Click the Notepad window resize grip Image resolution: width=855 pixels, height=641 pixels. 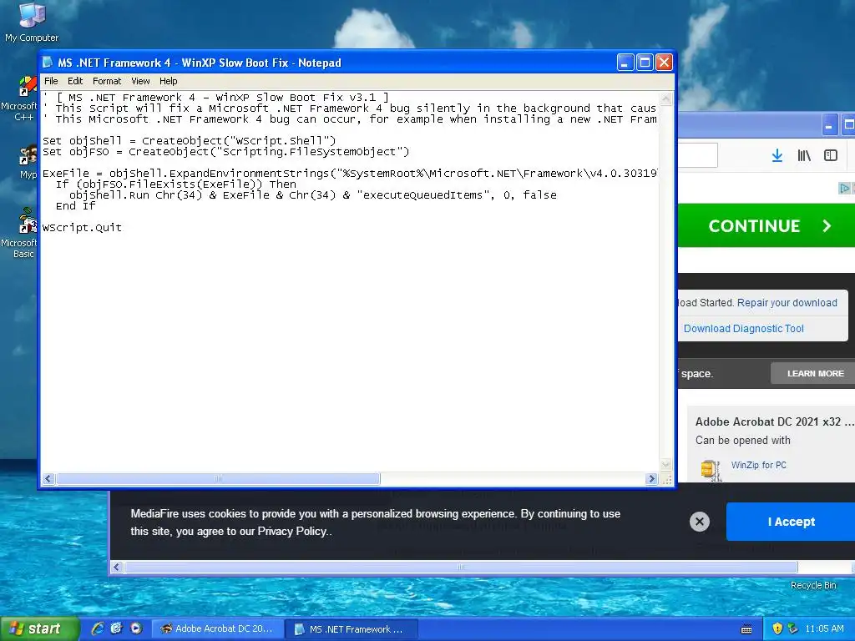pos(666,479)
